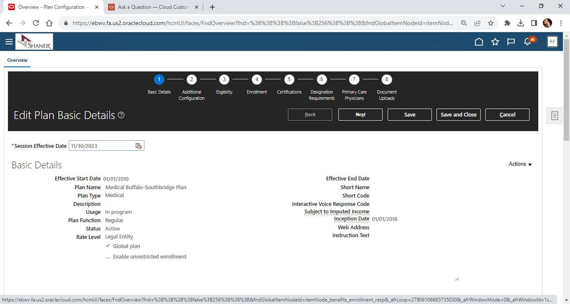This screenshot has width=570, height=304.
Task: Bookmark this page with the star
Action: [x=491, y=23]
